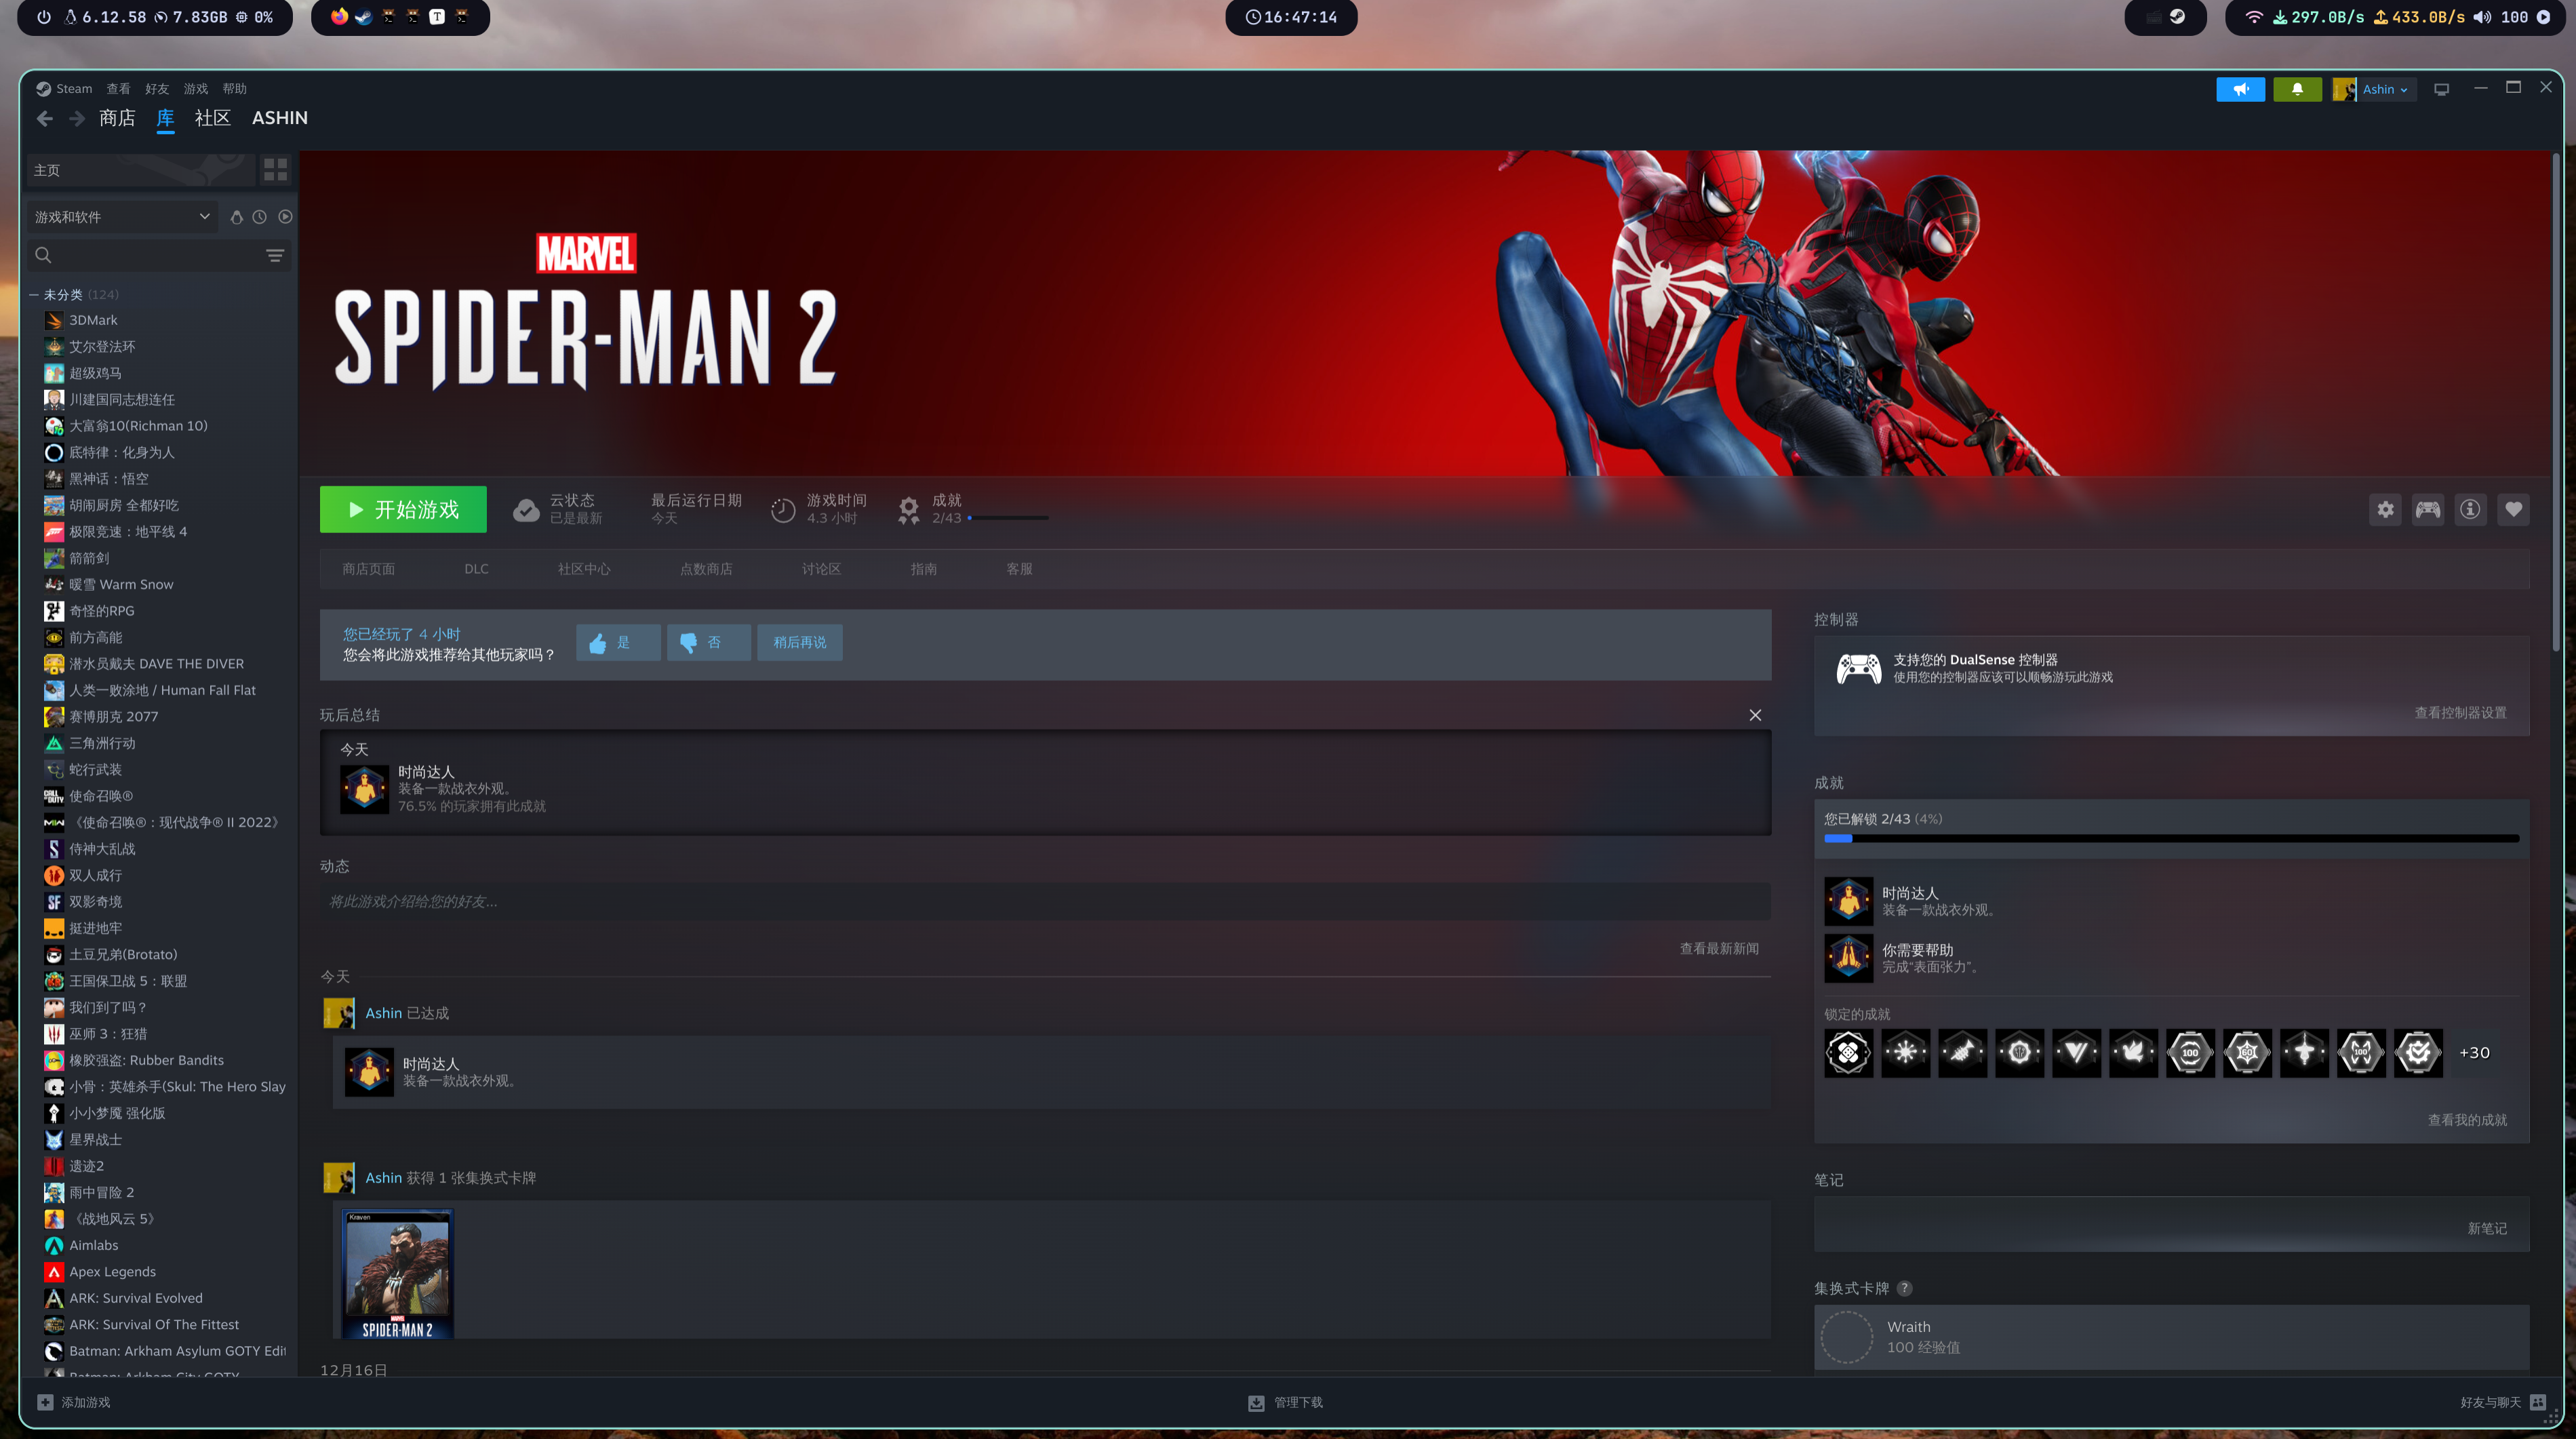Open the library grid view icon
The height and width of the screenshot is (1439, 2576).
tap(275, 170)
